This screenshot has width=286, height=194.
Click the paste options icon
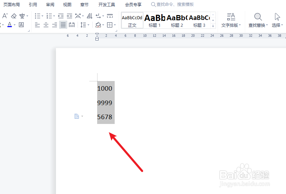point(77,116)
